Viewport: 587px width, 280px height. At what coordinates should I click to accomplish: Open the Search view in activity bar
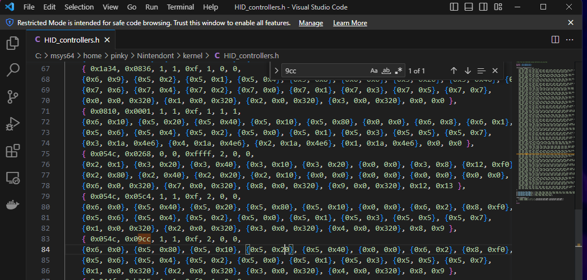click(13, 70)
